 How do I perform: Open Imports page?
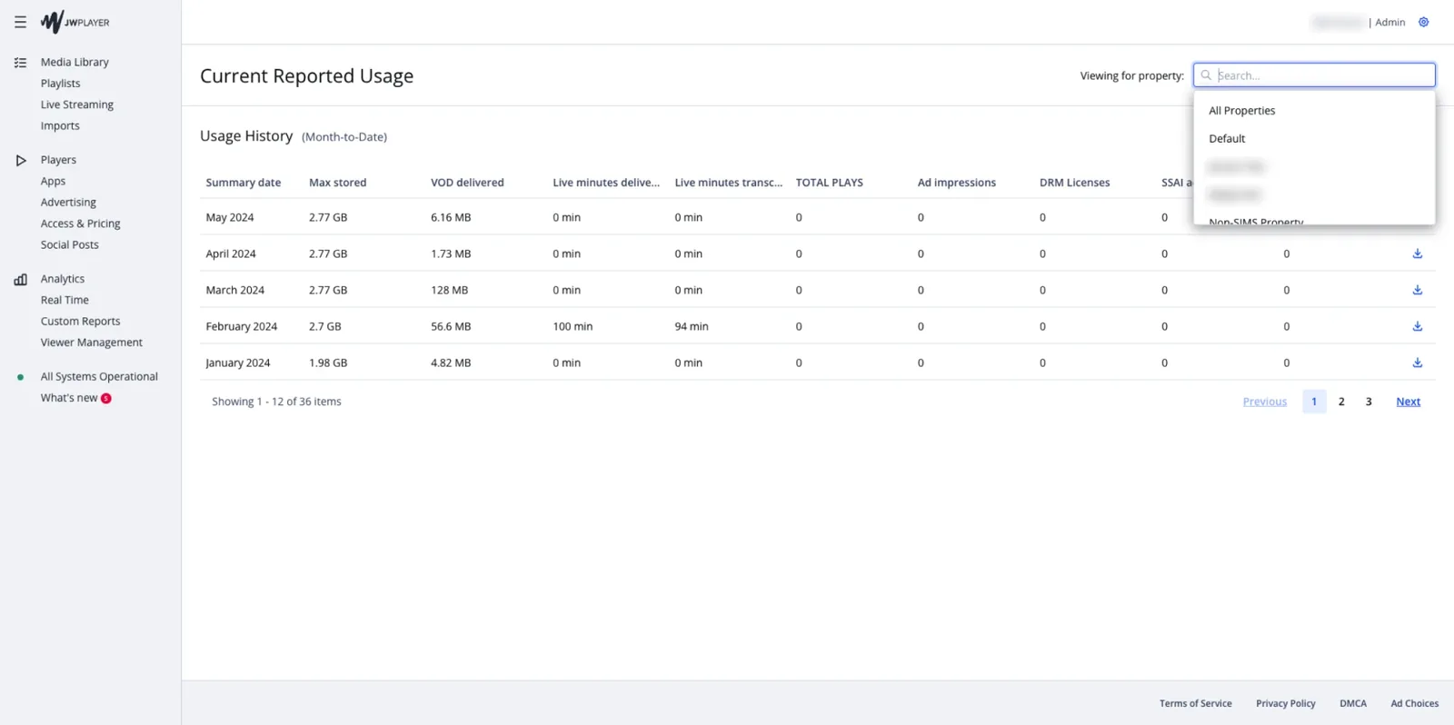(60, 126)
